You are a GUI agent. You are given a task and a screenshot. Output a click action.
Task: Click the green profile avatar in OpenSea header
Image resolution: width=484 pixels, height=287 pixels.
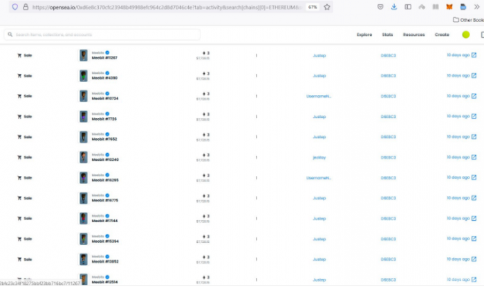click(x=466, y=34)
